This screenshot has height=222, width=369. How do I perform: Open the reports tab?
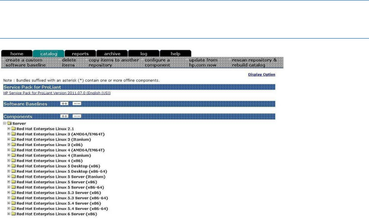tap(80, 53)
